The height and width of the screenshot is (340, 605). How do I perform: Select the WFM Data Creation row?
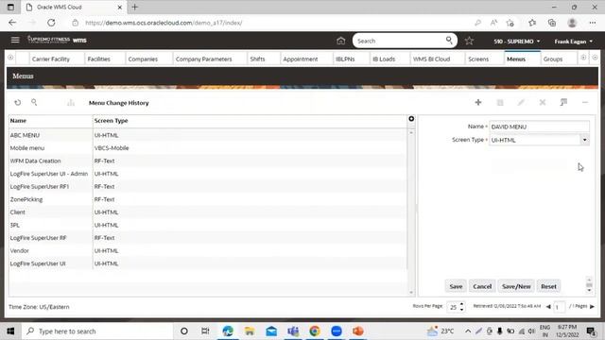pos(208,161)
